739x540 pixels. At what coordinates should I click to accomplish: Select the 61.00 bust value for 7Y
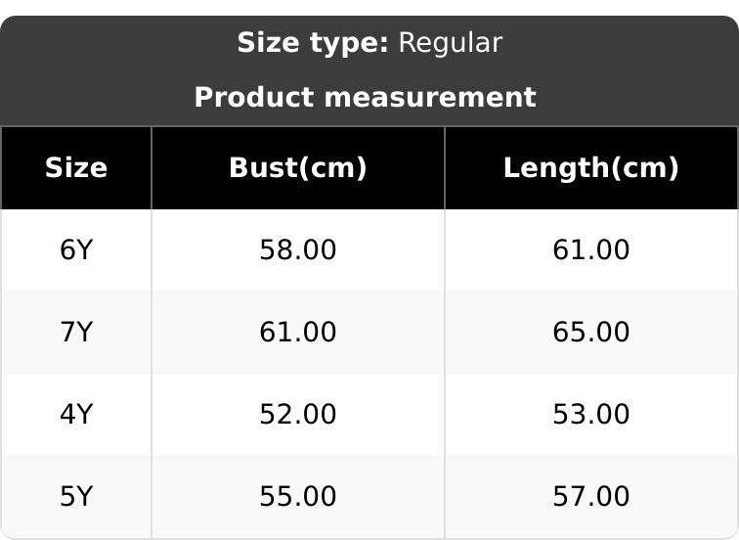pyautogui.click(x=298, y=333)
